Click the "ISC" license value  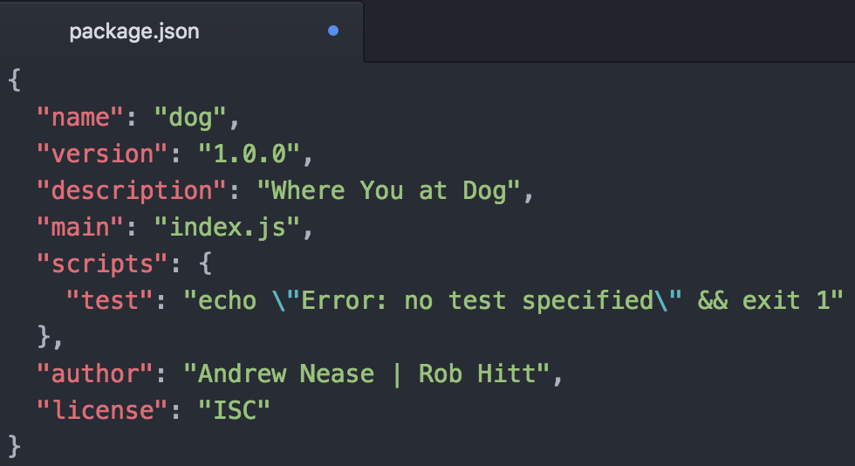(234, 410)
